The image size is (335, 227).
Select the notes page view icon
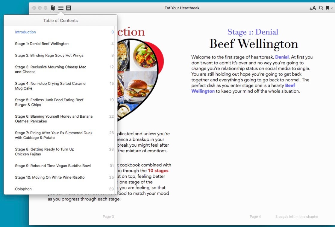(x=68, y=8)
